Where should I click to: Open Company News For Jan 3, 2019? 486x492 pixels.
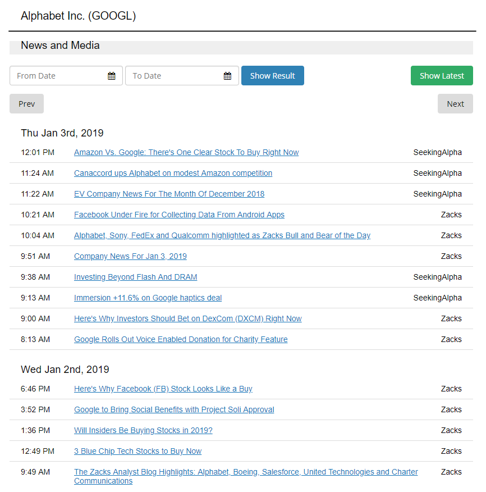130,256
